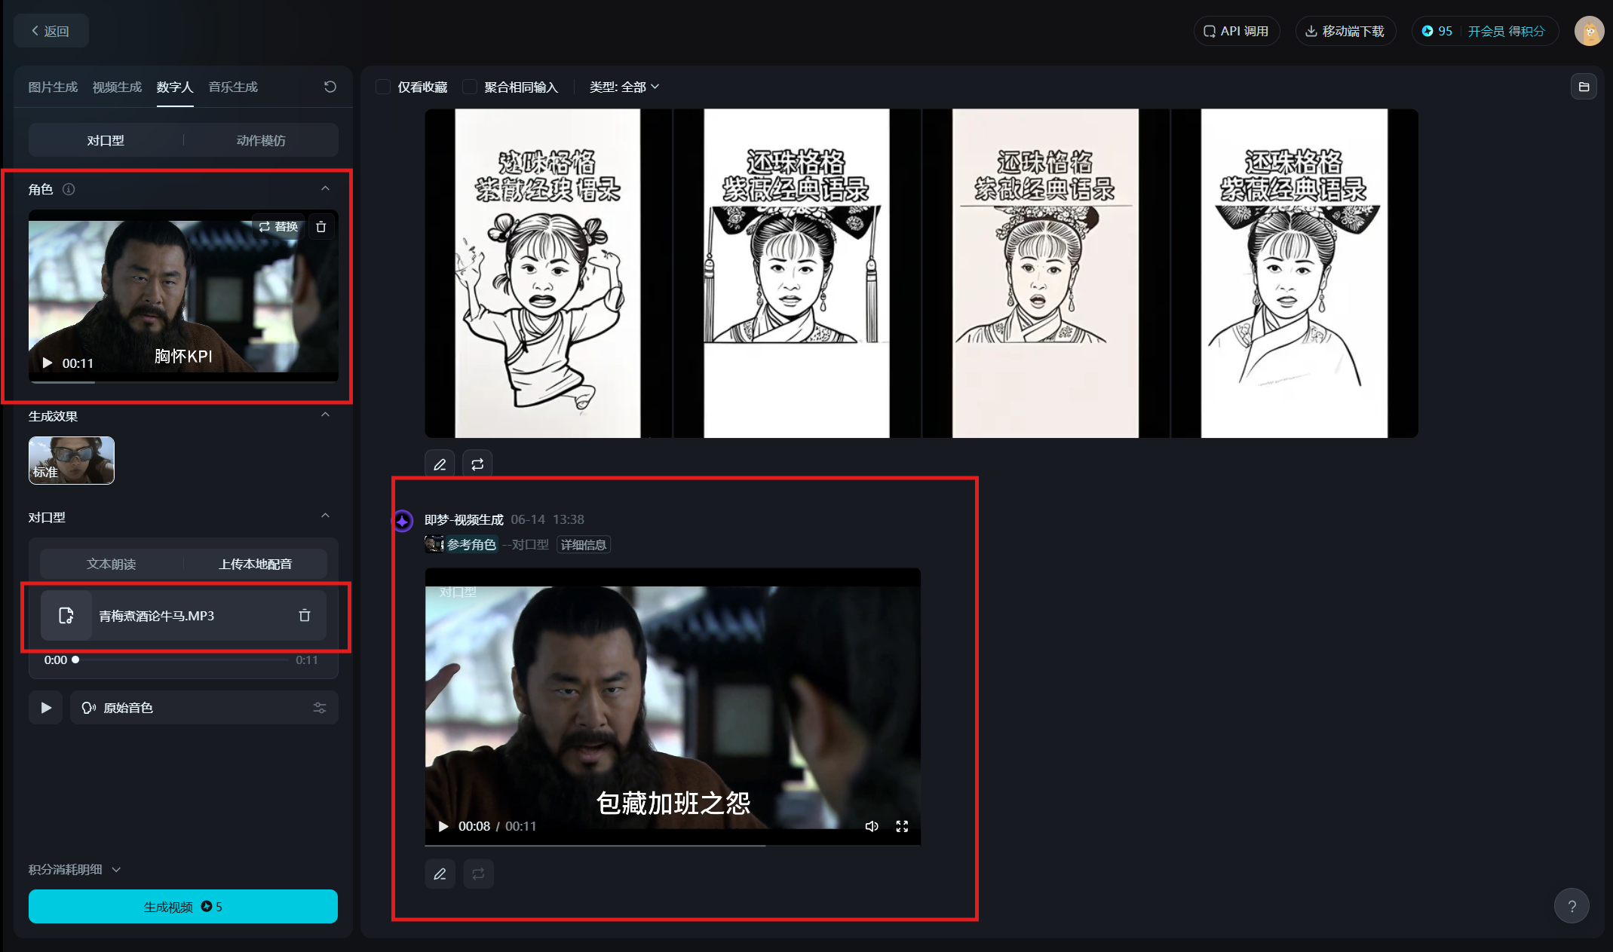Open the 类型: 全部 dropdown

[x=624, y=87]
